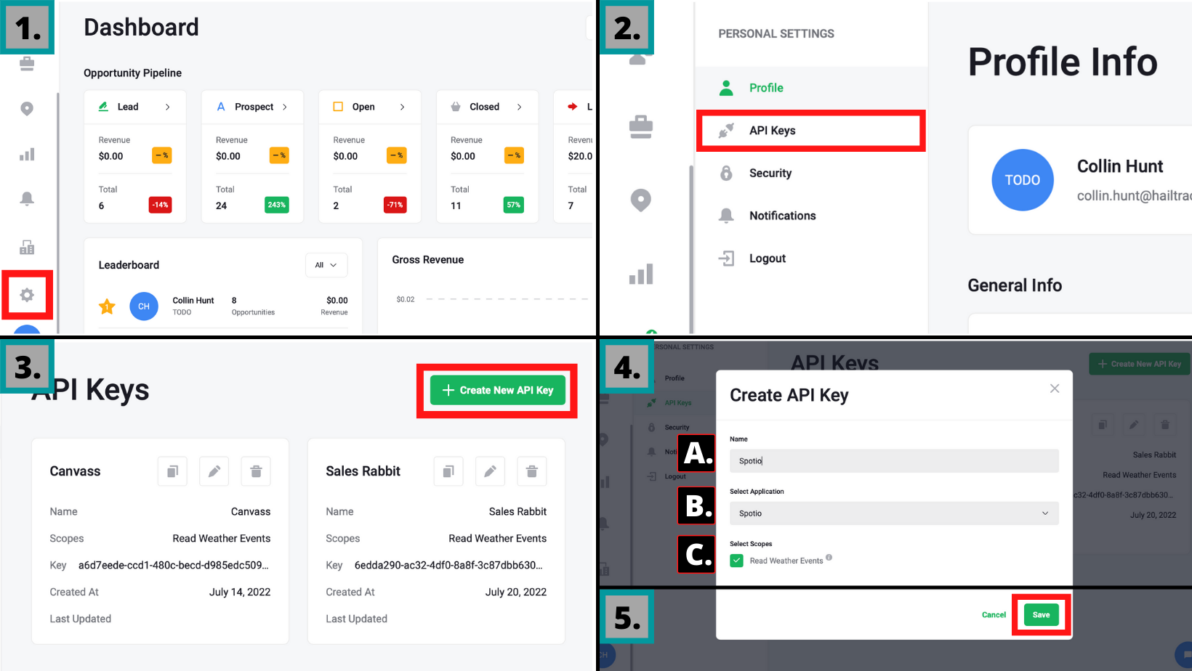Click the Sales Rabbit key value starting 6edda290
This screenshot has height=671, width=1192.
tap(448, 565)
